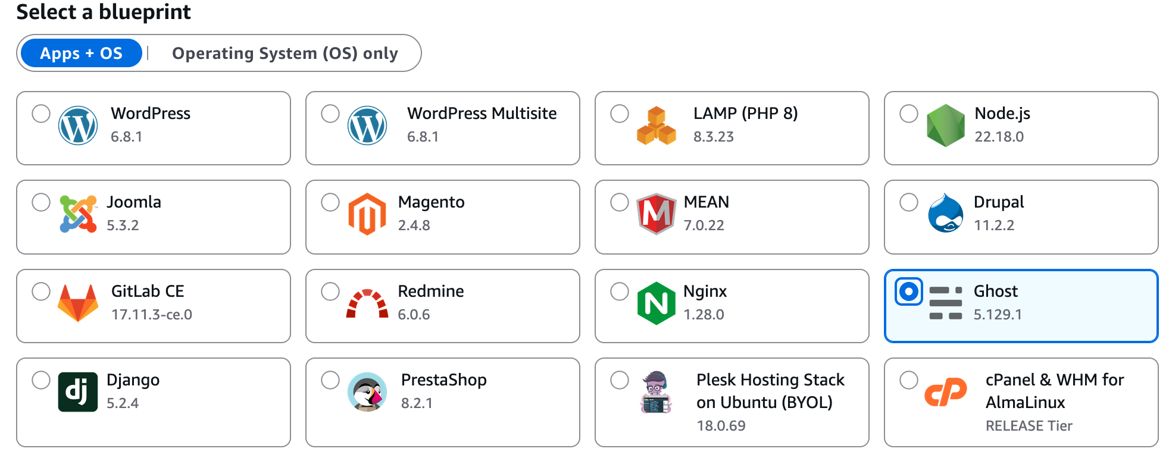Click the Redmine red arch icon
Screen dimensions: 1169x458
pyautogui.click(x=367, y=303)
